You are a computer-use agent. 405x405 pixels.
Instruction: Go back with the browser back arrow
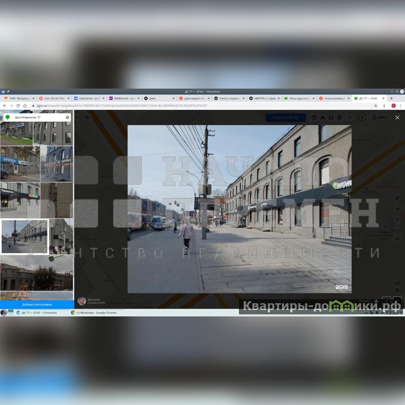pyautogui.click(x=5, y=106)
